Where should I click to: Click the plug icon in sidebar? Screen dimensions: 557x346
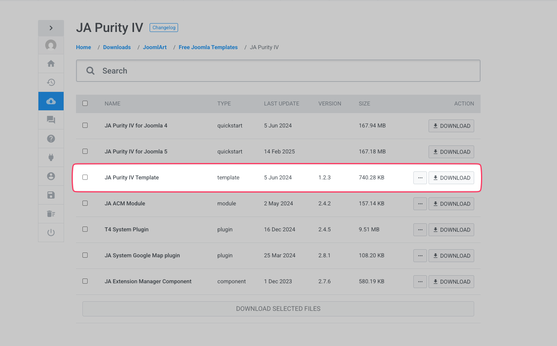coord(51,157)
